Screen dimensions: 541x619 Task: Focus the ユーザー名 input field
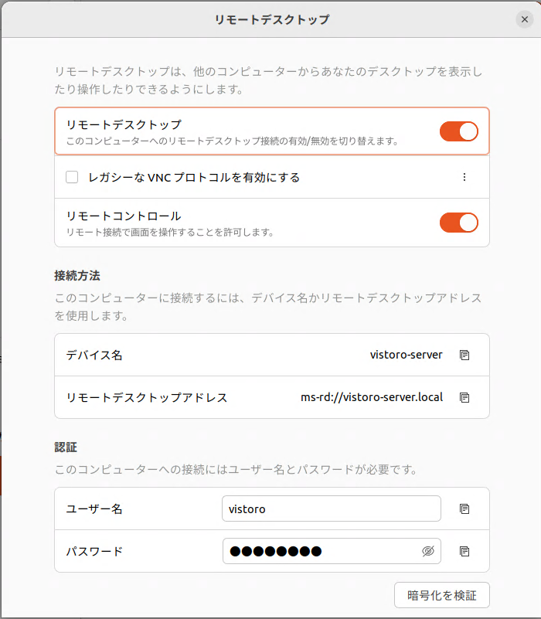[x=331, y=508]
